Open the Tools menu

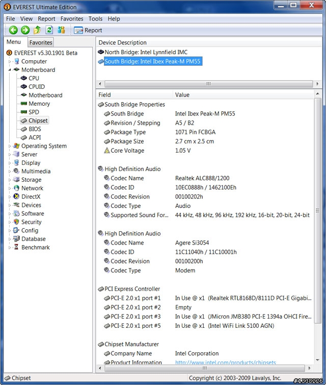[95, 19]
